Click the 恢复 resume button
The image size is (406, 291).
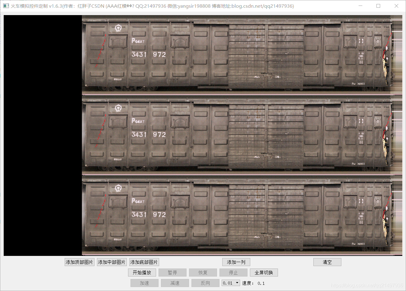click(x=203, y=273)
